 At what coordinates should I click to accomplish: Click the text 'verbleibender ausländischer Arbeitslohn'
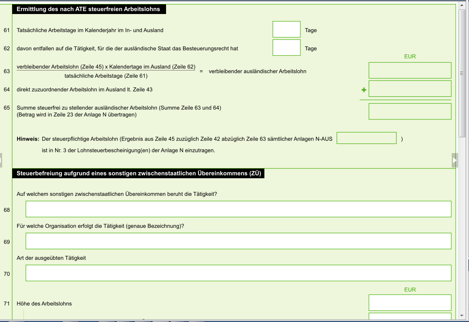click(x=258, y=71)
